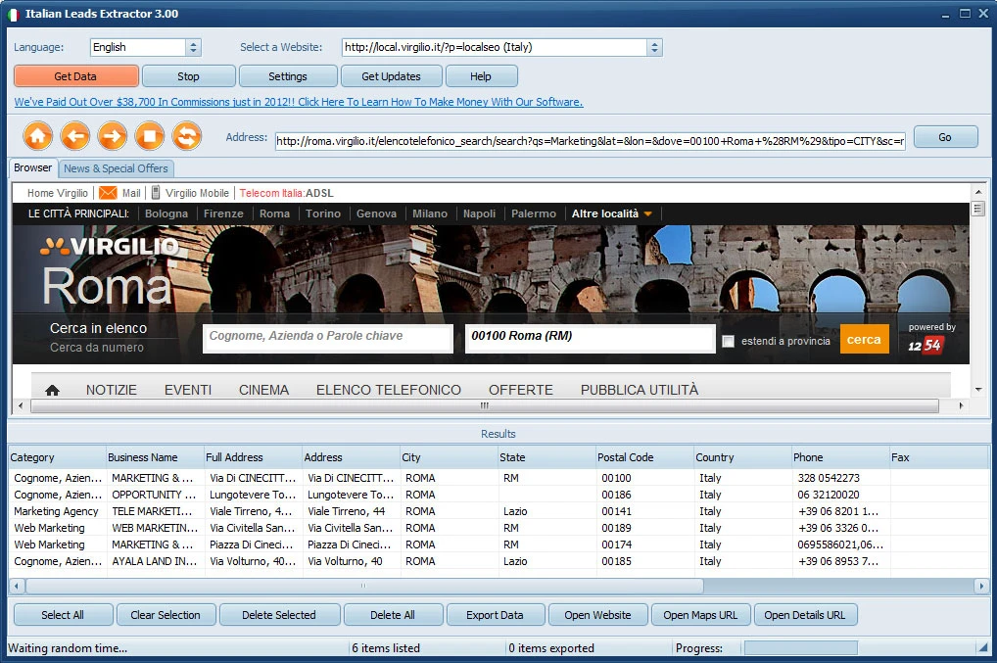This screenshot has width=997, height=663.
Task: Click the Delete All button
Action: coord(393,615)
